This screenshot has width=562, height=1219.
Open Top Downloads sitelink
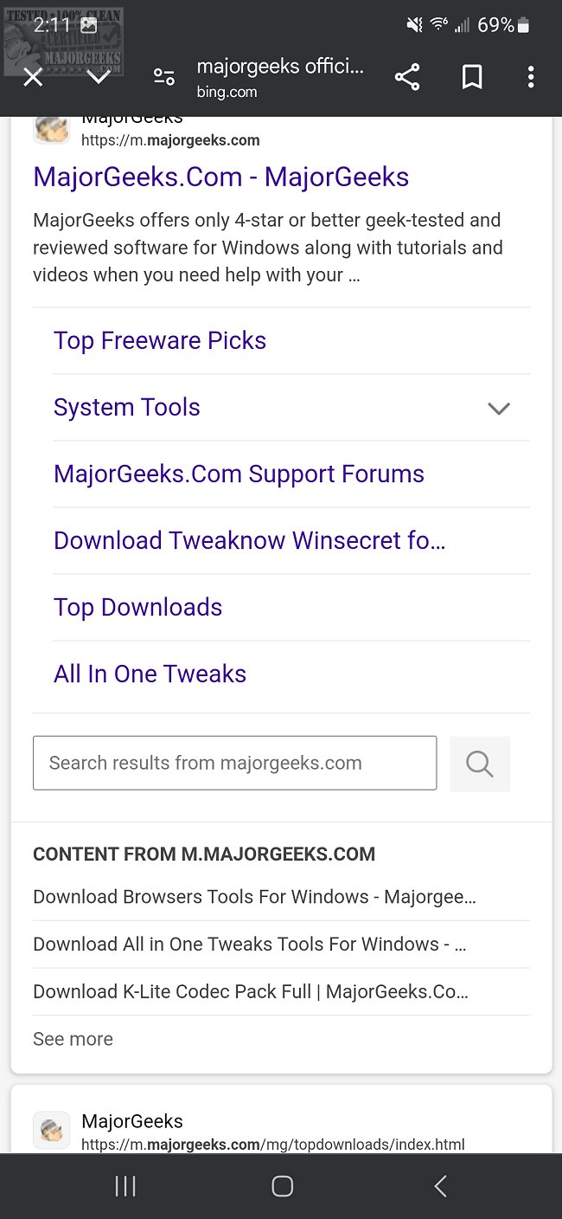pos(138,608)
